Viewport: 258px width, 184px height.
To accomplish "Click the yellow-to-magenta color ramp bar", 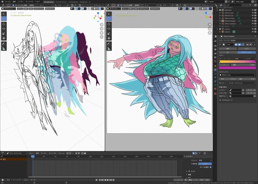I will [x=237, y=62].
